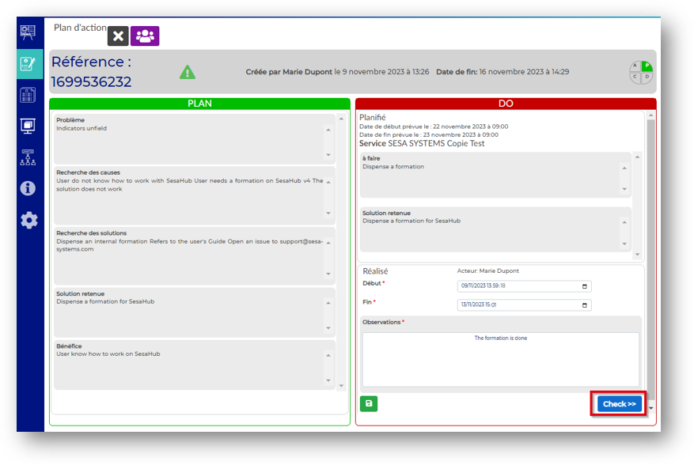The image size is (694, 465).
Task: Save with the green floppy disk button
Action: (x=369, y=404)
